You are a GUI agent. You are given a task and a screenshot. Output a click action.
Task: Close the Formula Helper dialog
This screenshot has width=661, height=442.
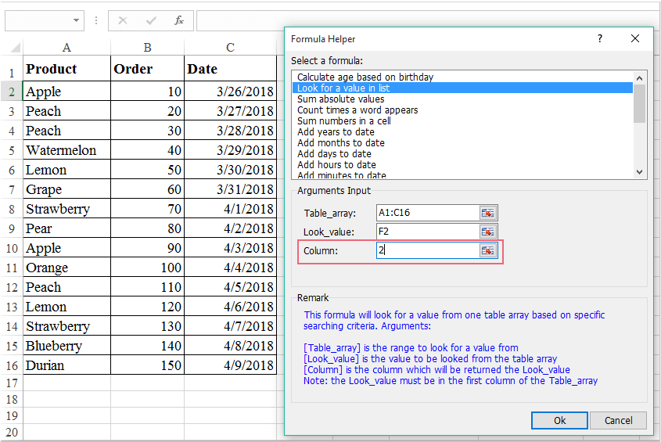click(635, 38)
